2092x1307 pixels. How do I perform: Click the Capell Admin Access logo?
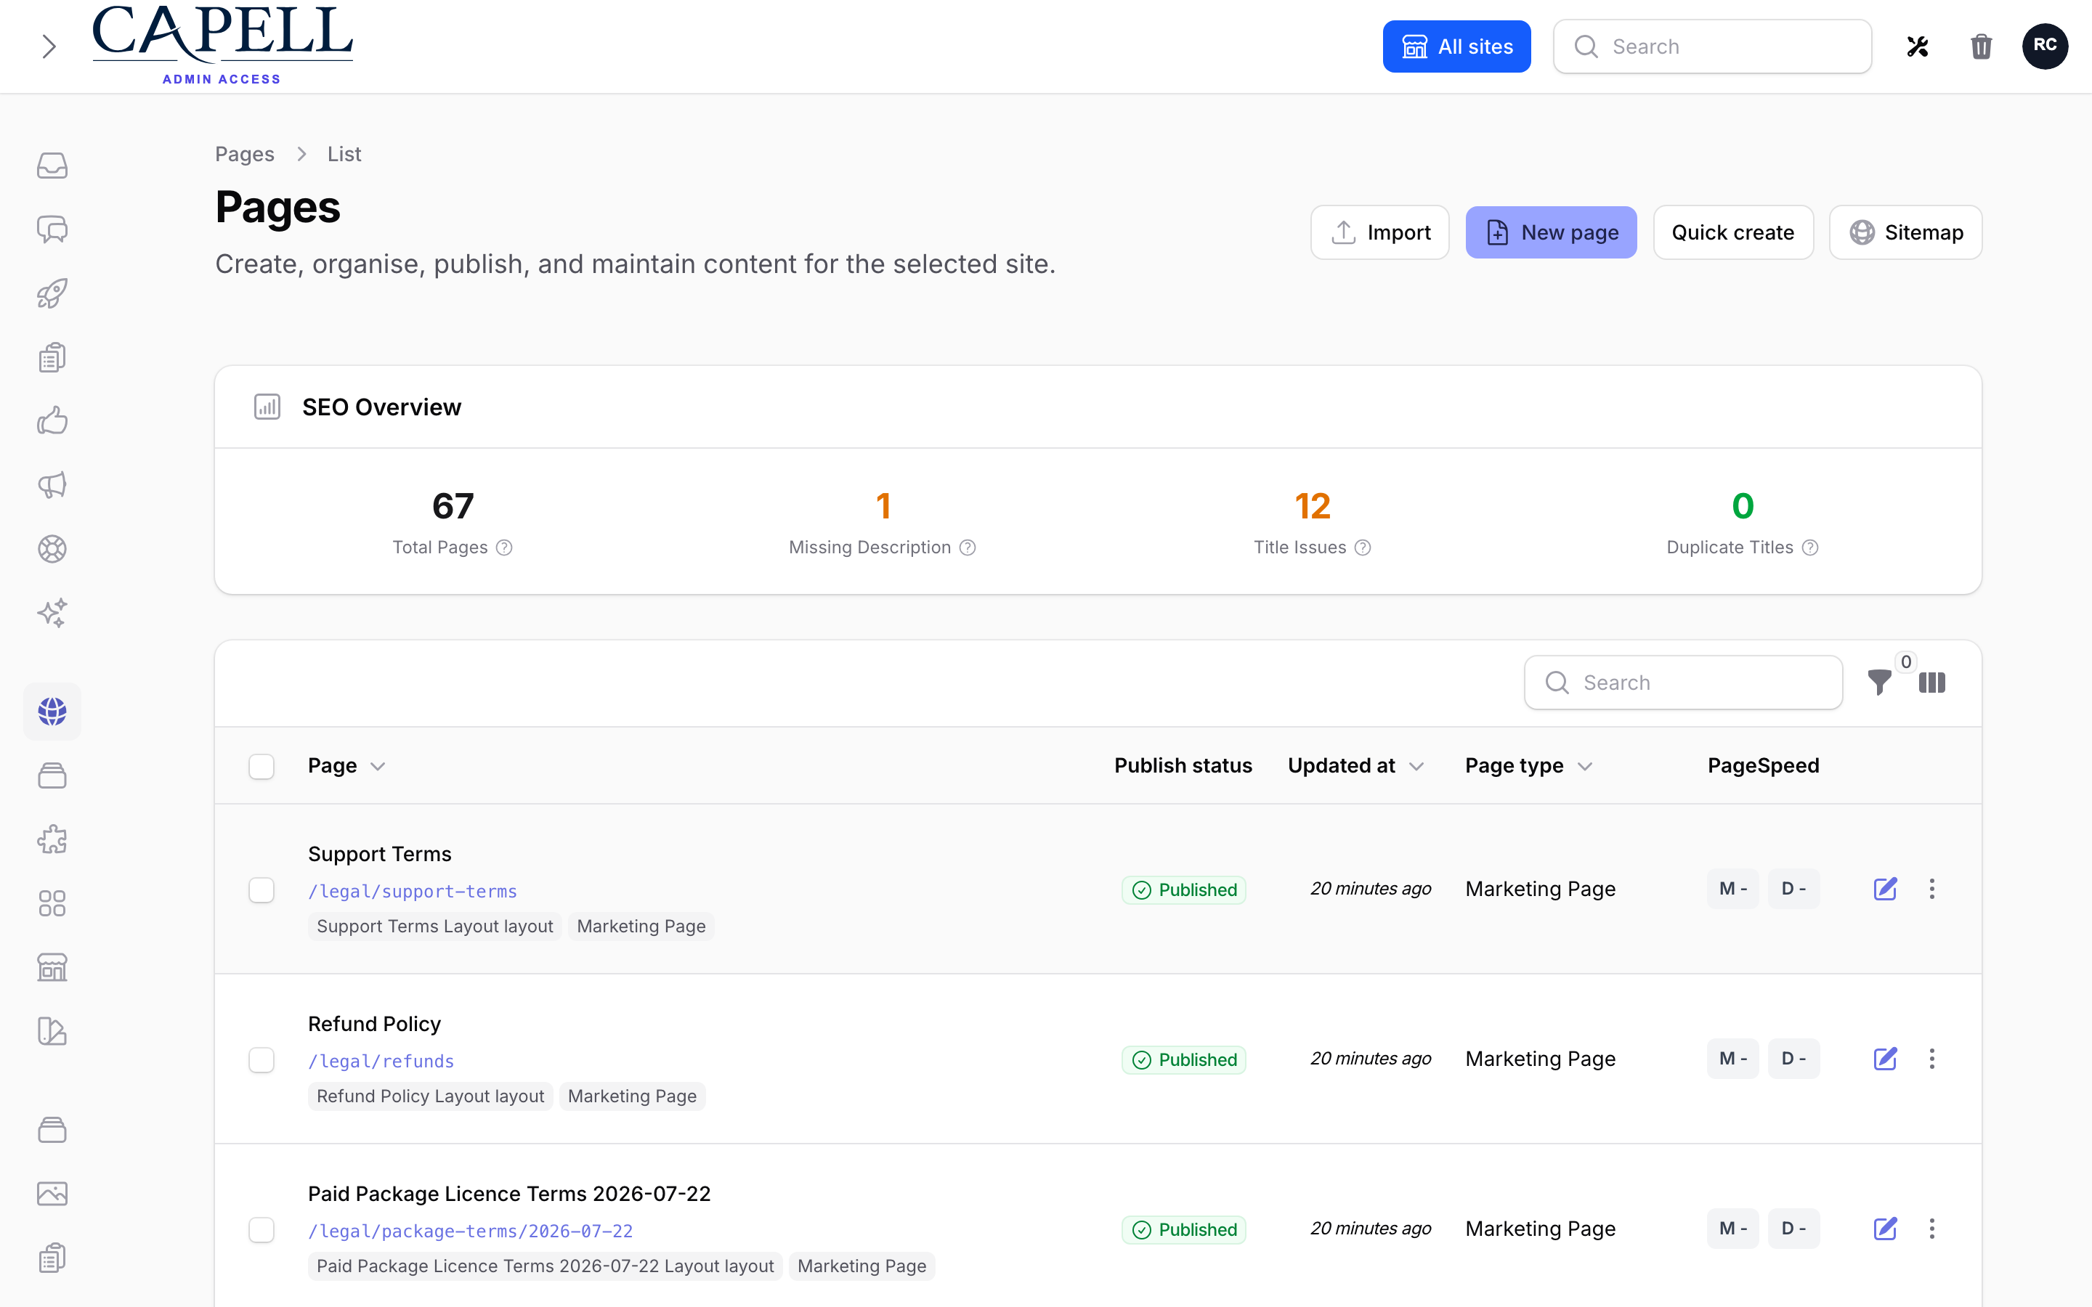click(x=222, y=45)
